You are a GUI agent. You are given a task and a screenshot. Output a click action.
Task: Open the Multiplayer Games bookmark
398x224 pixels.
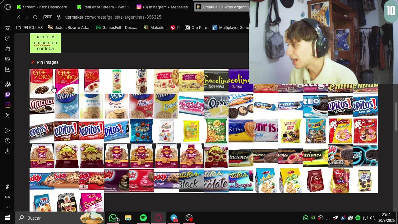click(x=230, y=27)
